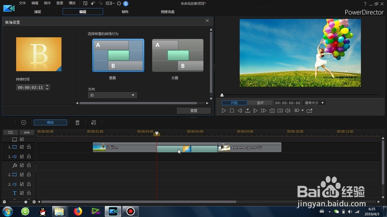Viewport: 387px width, 217px height.
Task: Step to previous frame
Action: click(x=240, y=110)
